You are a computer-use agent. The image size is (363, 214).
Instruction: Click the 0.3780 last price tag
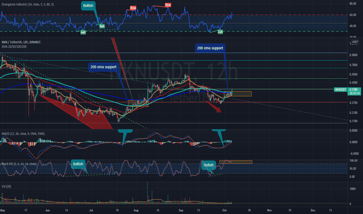pos(354,89)
